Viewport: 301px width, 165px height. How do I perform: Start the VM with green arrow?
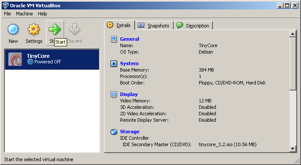coord(55,29)
